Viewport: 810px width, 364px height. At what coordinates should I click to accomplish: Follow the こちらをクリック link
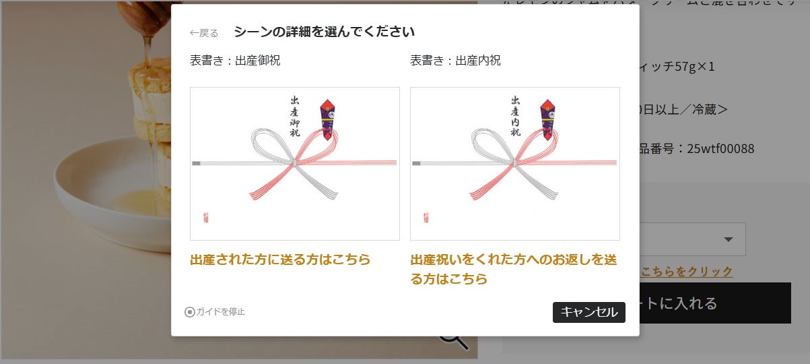[x=687, y=271]
